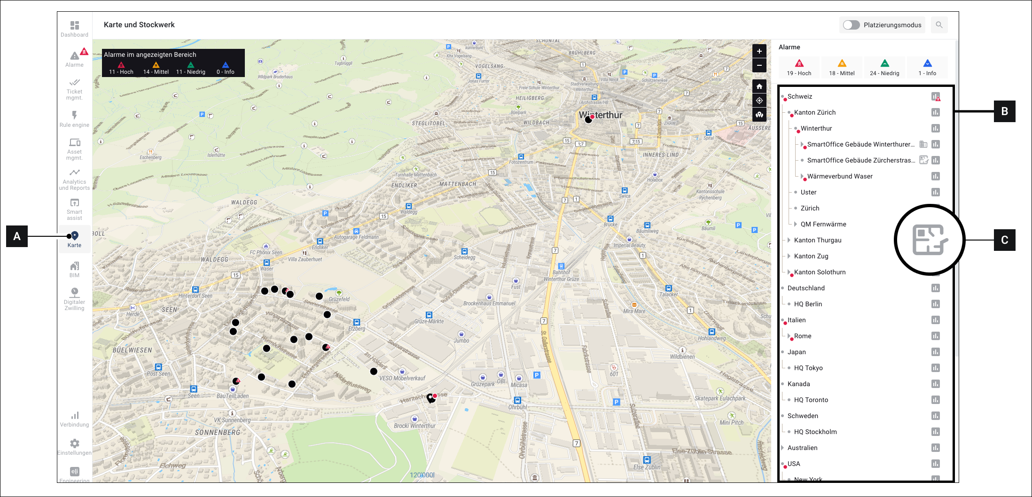1032x497 pixels.
Task: Open the Dashboard sidebar item
Action: 74,29
